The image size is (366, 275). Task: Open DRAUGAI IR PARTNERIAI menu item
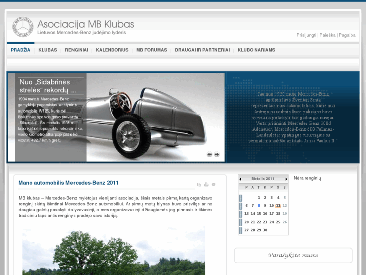click(x=202, y=50)
